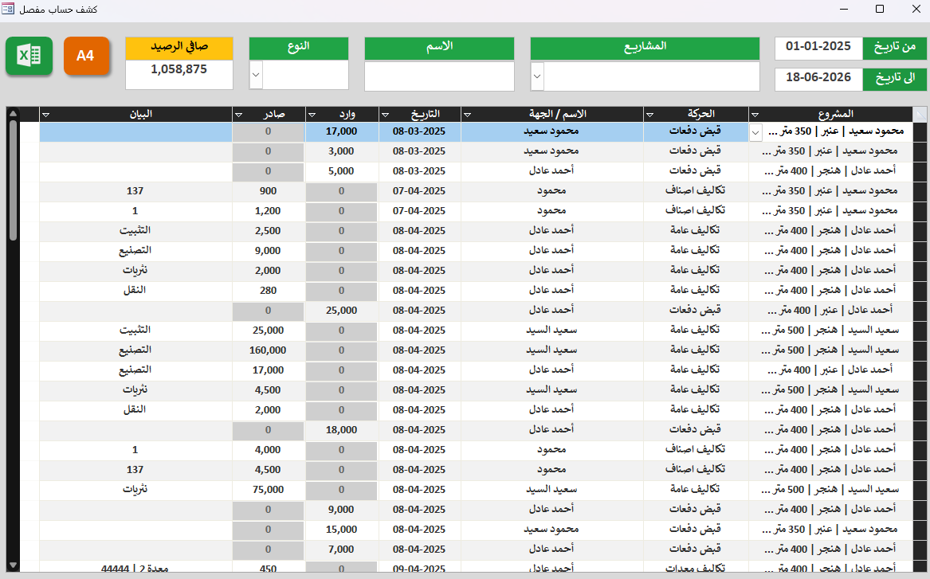The width and height of the screenshot is (930, 579).
Task: Open the النوع type dropdown
Action: [x=256, y=76]
